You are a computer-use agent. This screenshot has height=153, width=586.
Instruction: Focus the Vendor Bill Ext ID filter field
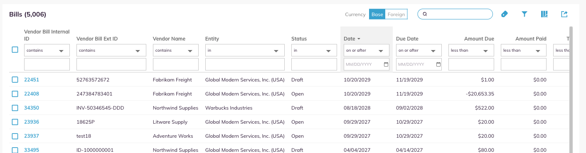coord(111,65)
